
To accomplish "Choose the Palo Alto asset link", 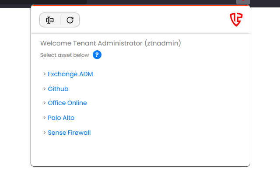I will [x=61, y=118].
